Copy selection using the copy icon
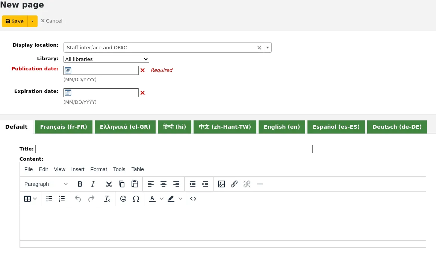 [121, 184]
